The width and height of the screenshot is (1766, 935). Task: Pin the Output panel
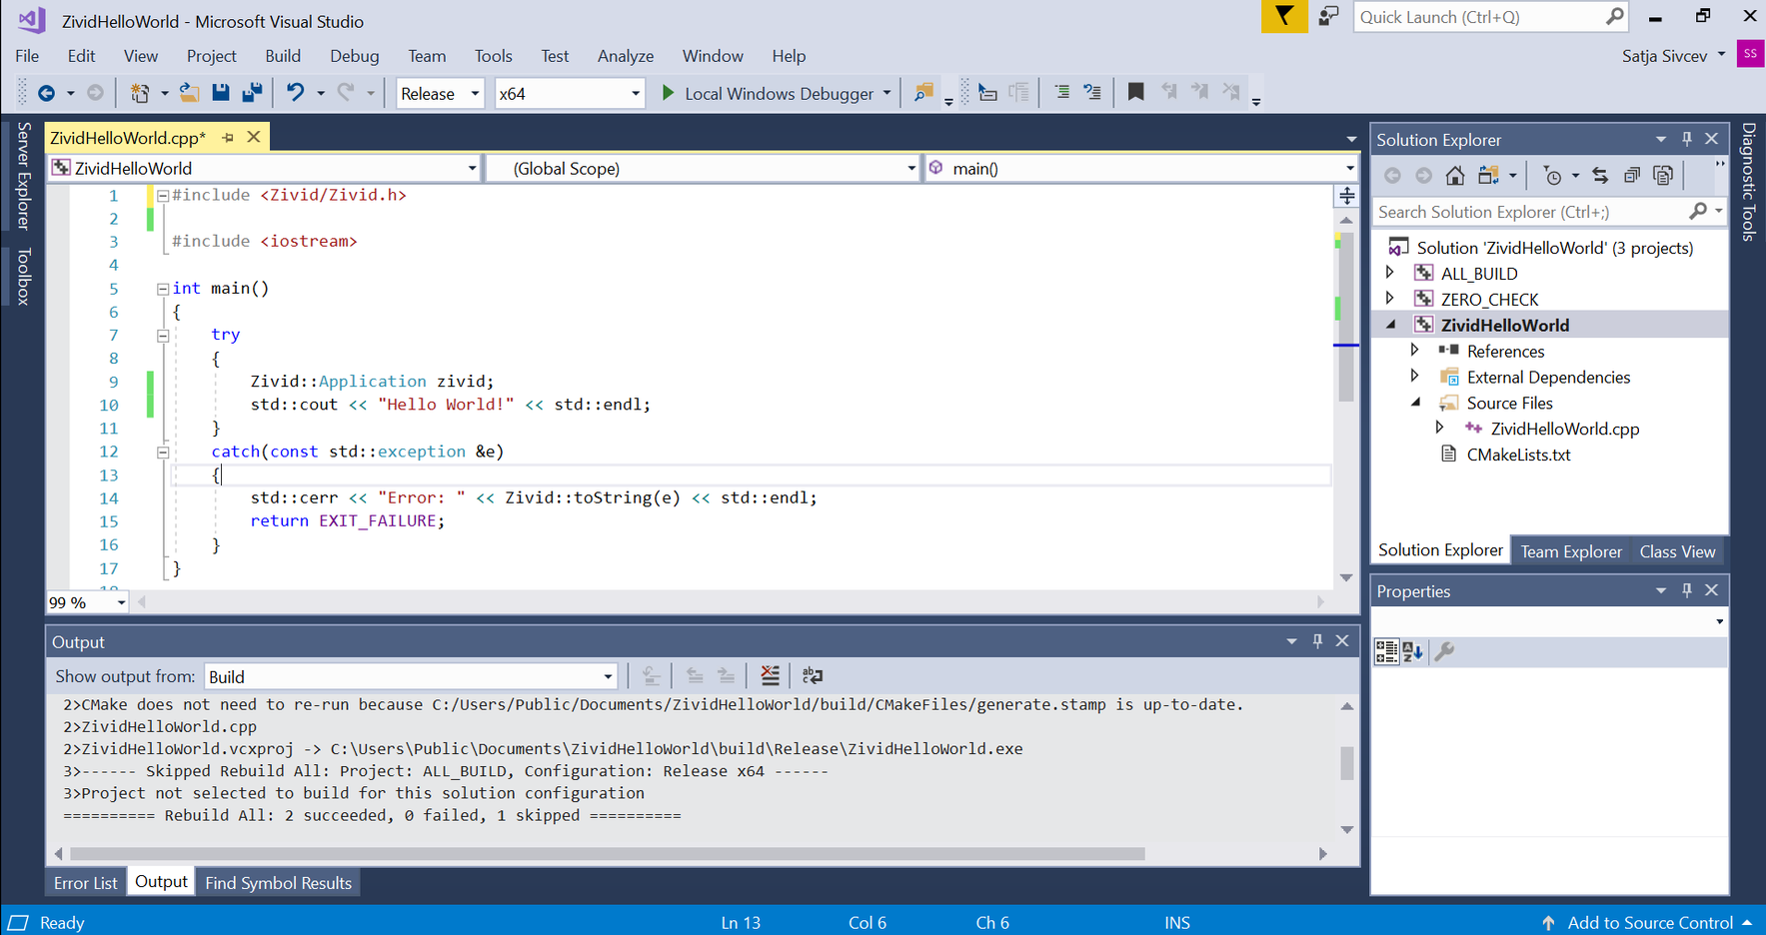(1317, 641)
